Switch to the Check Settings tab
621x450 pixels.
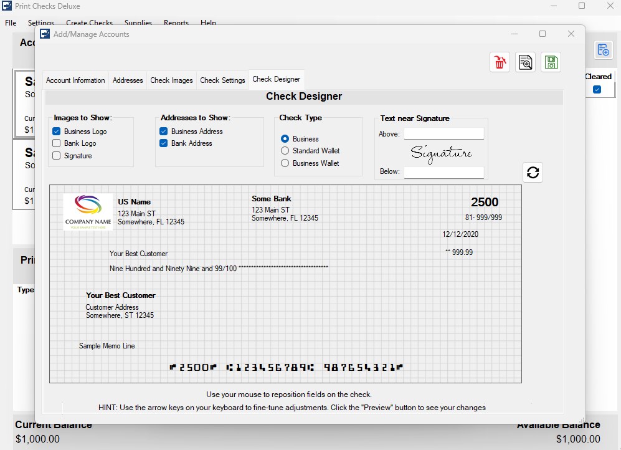[x=224, y=79]
